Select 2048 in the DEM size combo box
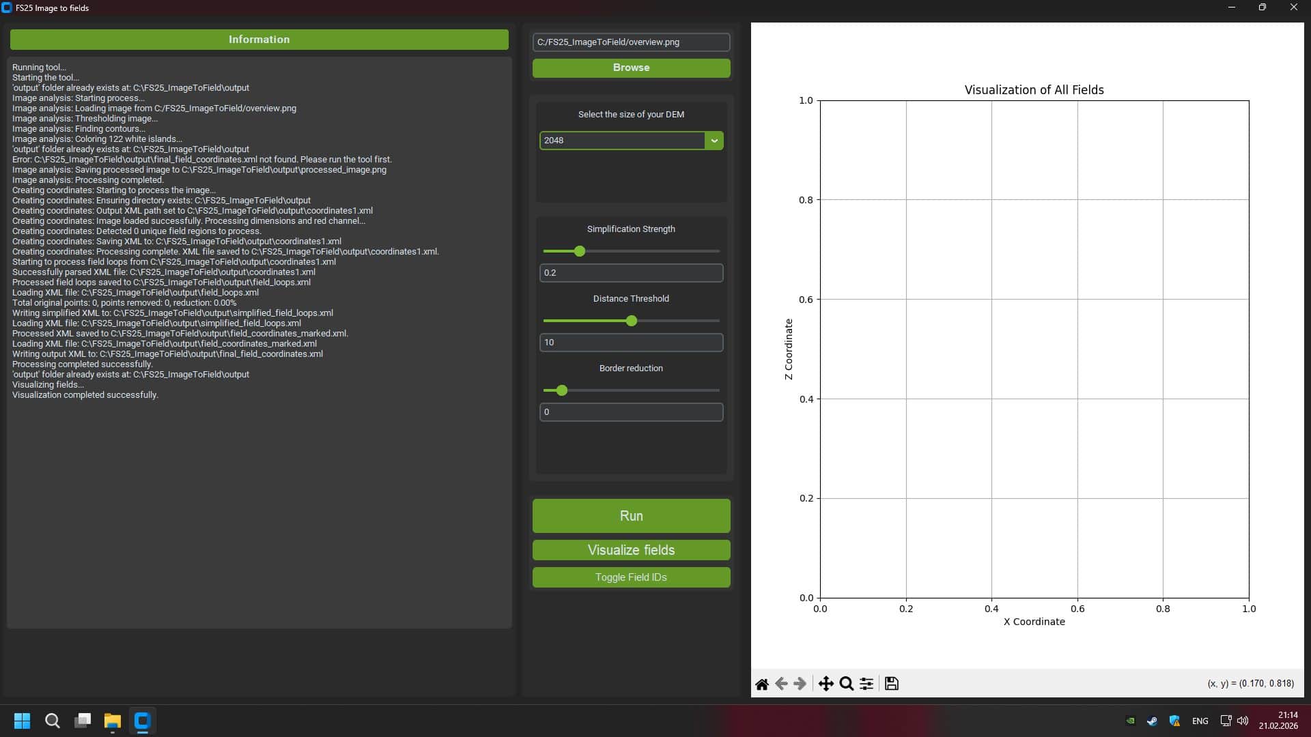Image resolution: width=1311 pixels, height=737 pixels. point(621,141)
